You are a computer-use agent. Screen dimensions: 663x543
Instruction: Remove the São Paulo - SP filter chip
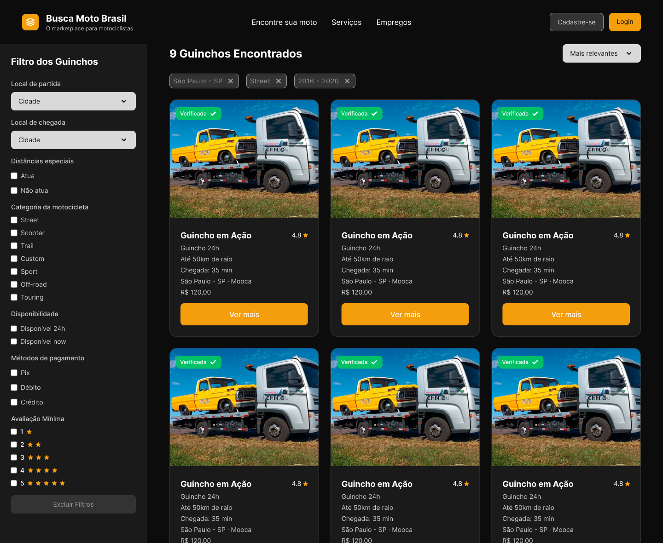click(231, 81)
